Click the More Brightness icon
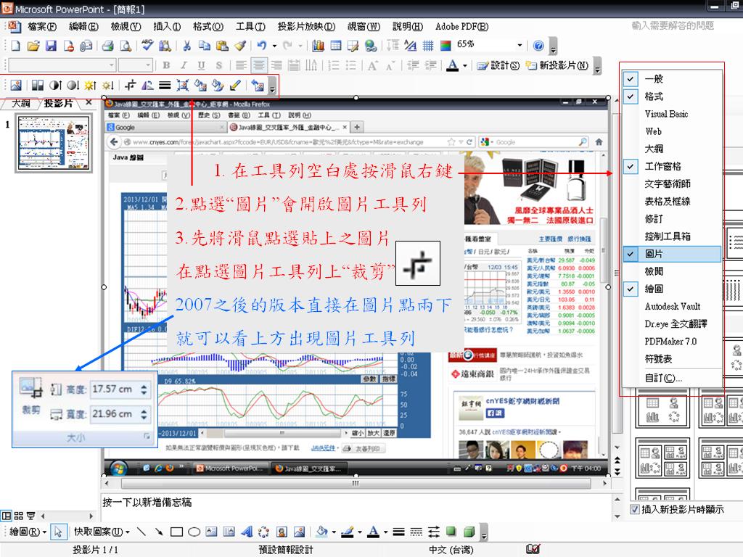This screenshot has height=557, width=743. [x=91, y=86]
